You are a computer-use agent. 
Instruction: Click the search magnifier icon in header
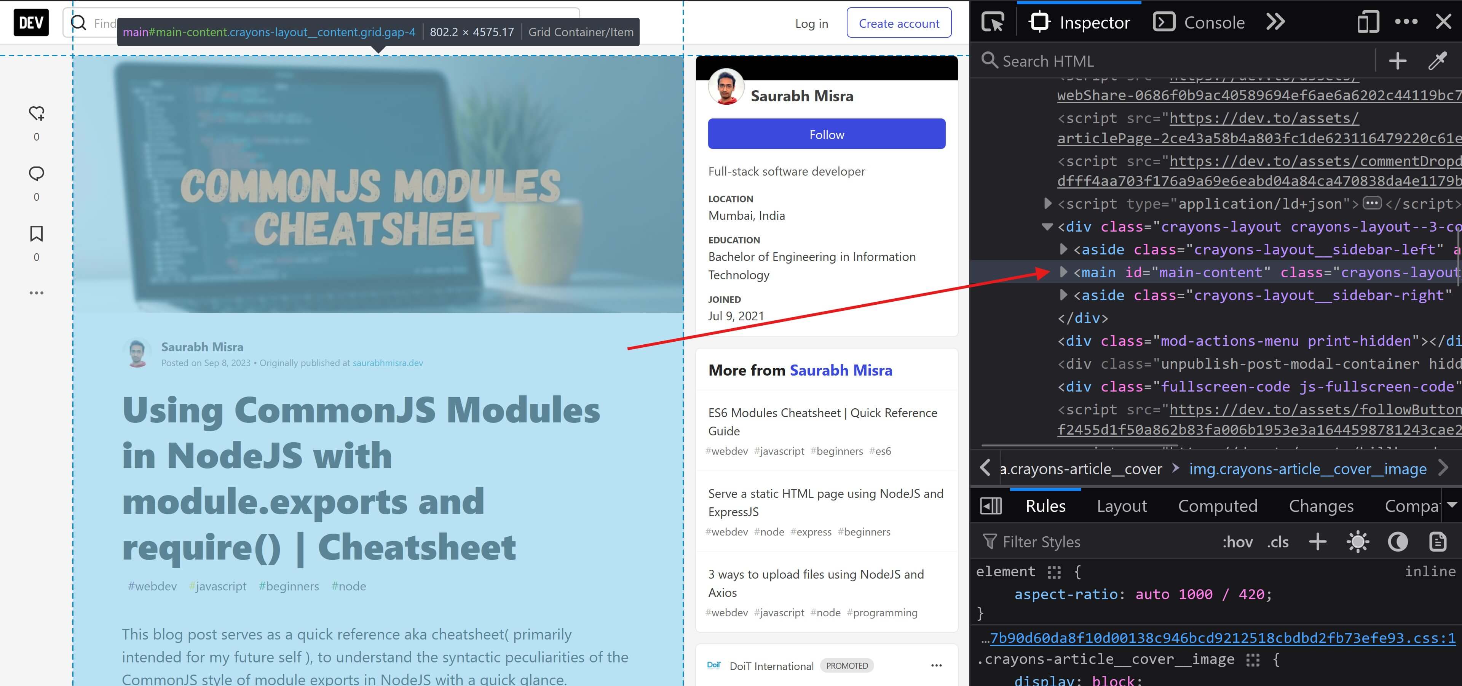tap(78, 23)
